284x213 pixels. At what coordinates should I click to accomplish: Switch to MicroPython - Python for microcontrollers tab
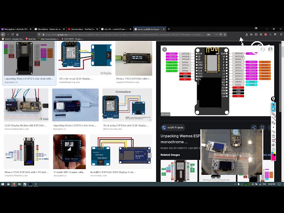tap(49, 29)
